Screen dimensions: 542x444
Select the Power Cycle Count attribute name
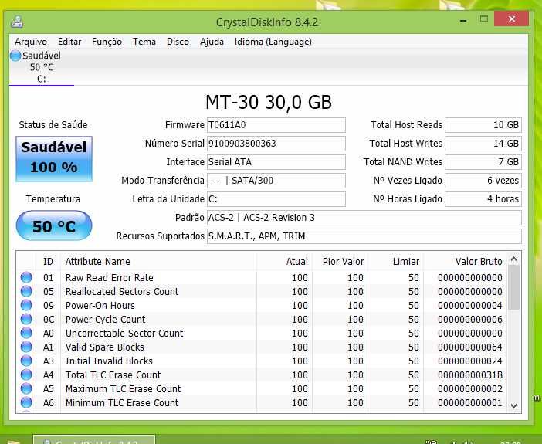(x=106, y=319)
